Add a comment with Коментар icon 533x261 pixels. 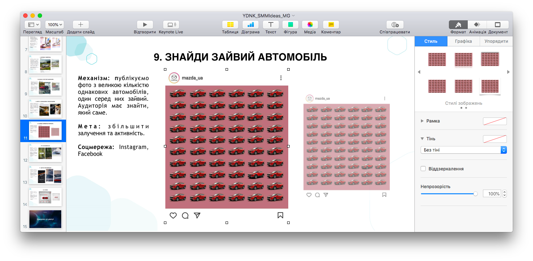coord(331,25)
